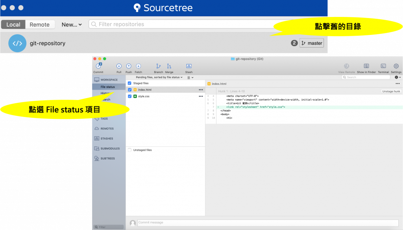The image size is (403, 230).
Task: Click the added icon beside style.css
Action: pos(135,97)
